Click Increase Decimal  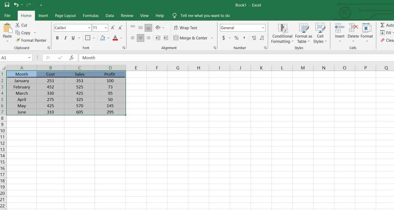[253, 38]
